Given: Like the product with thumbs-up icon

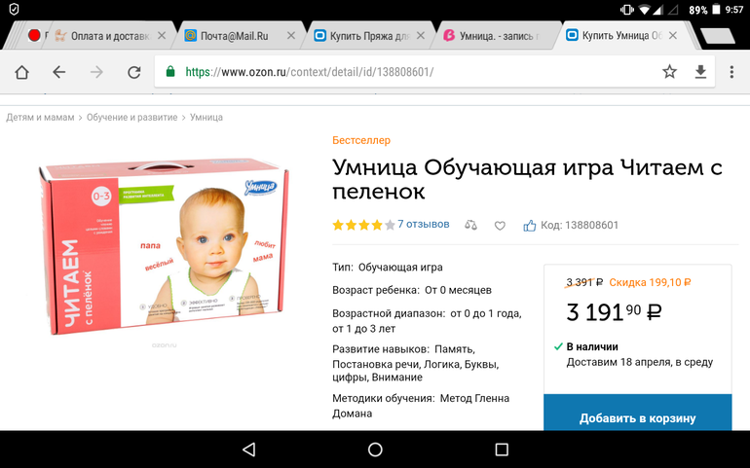Looking at the screenshot, I should pyautogui.click(x=530, y=225).
